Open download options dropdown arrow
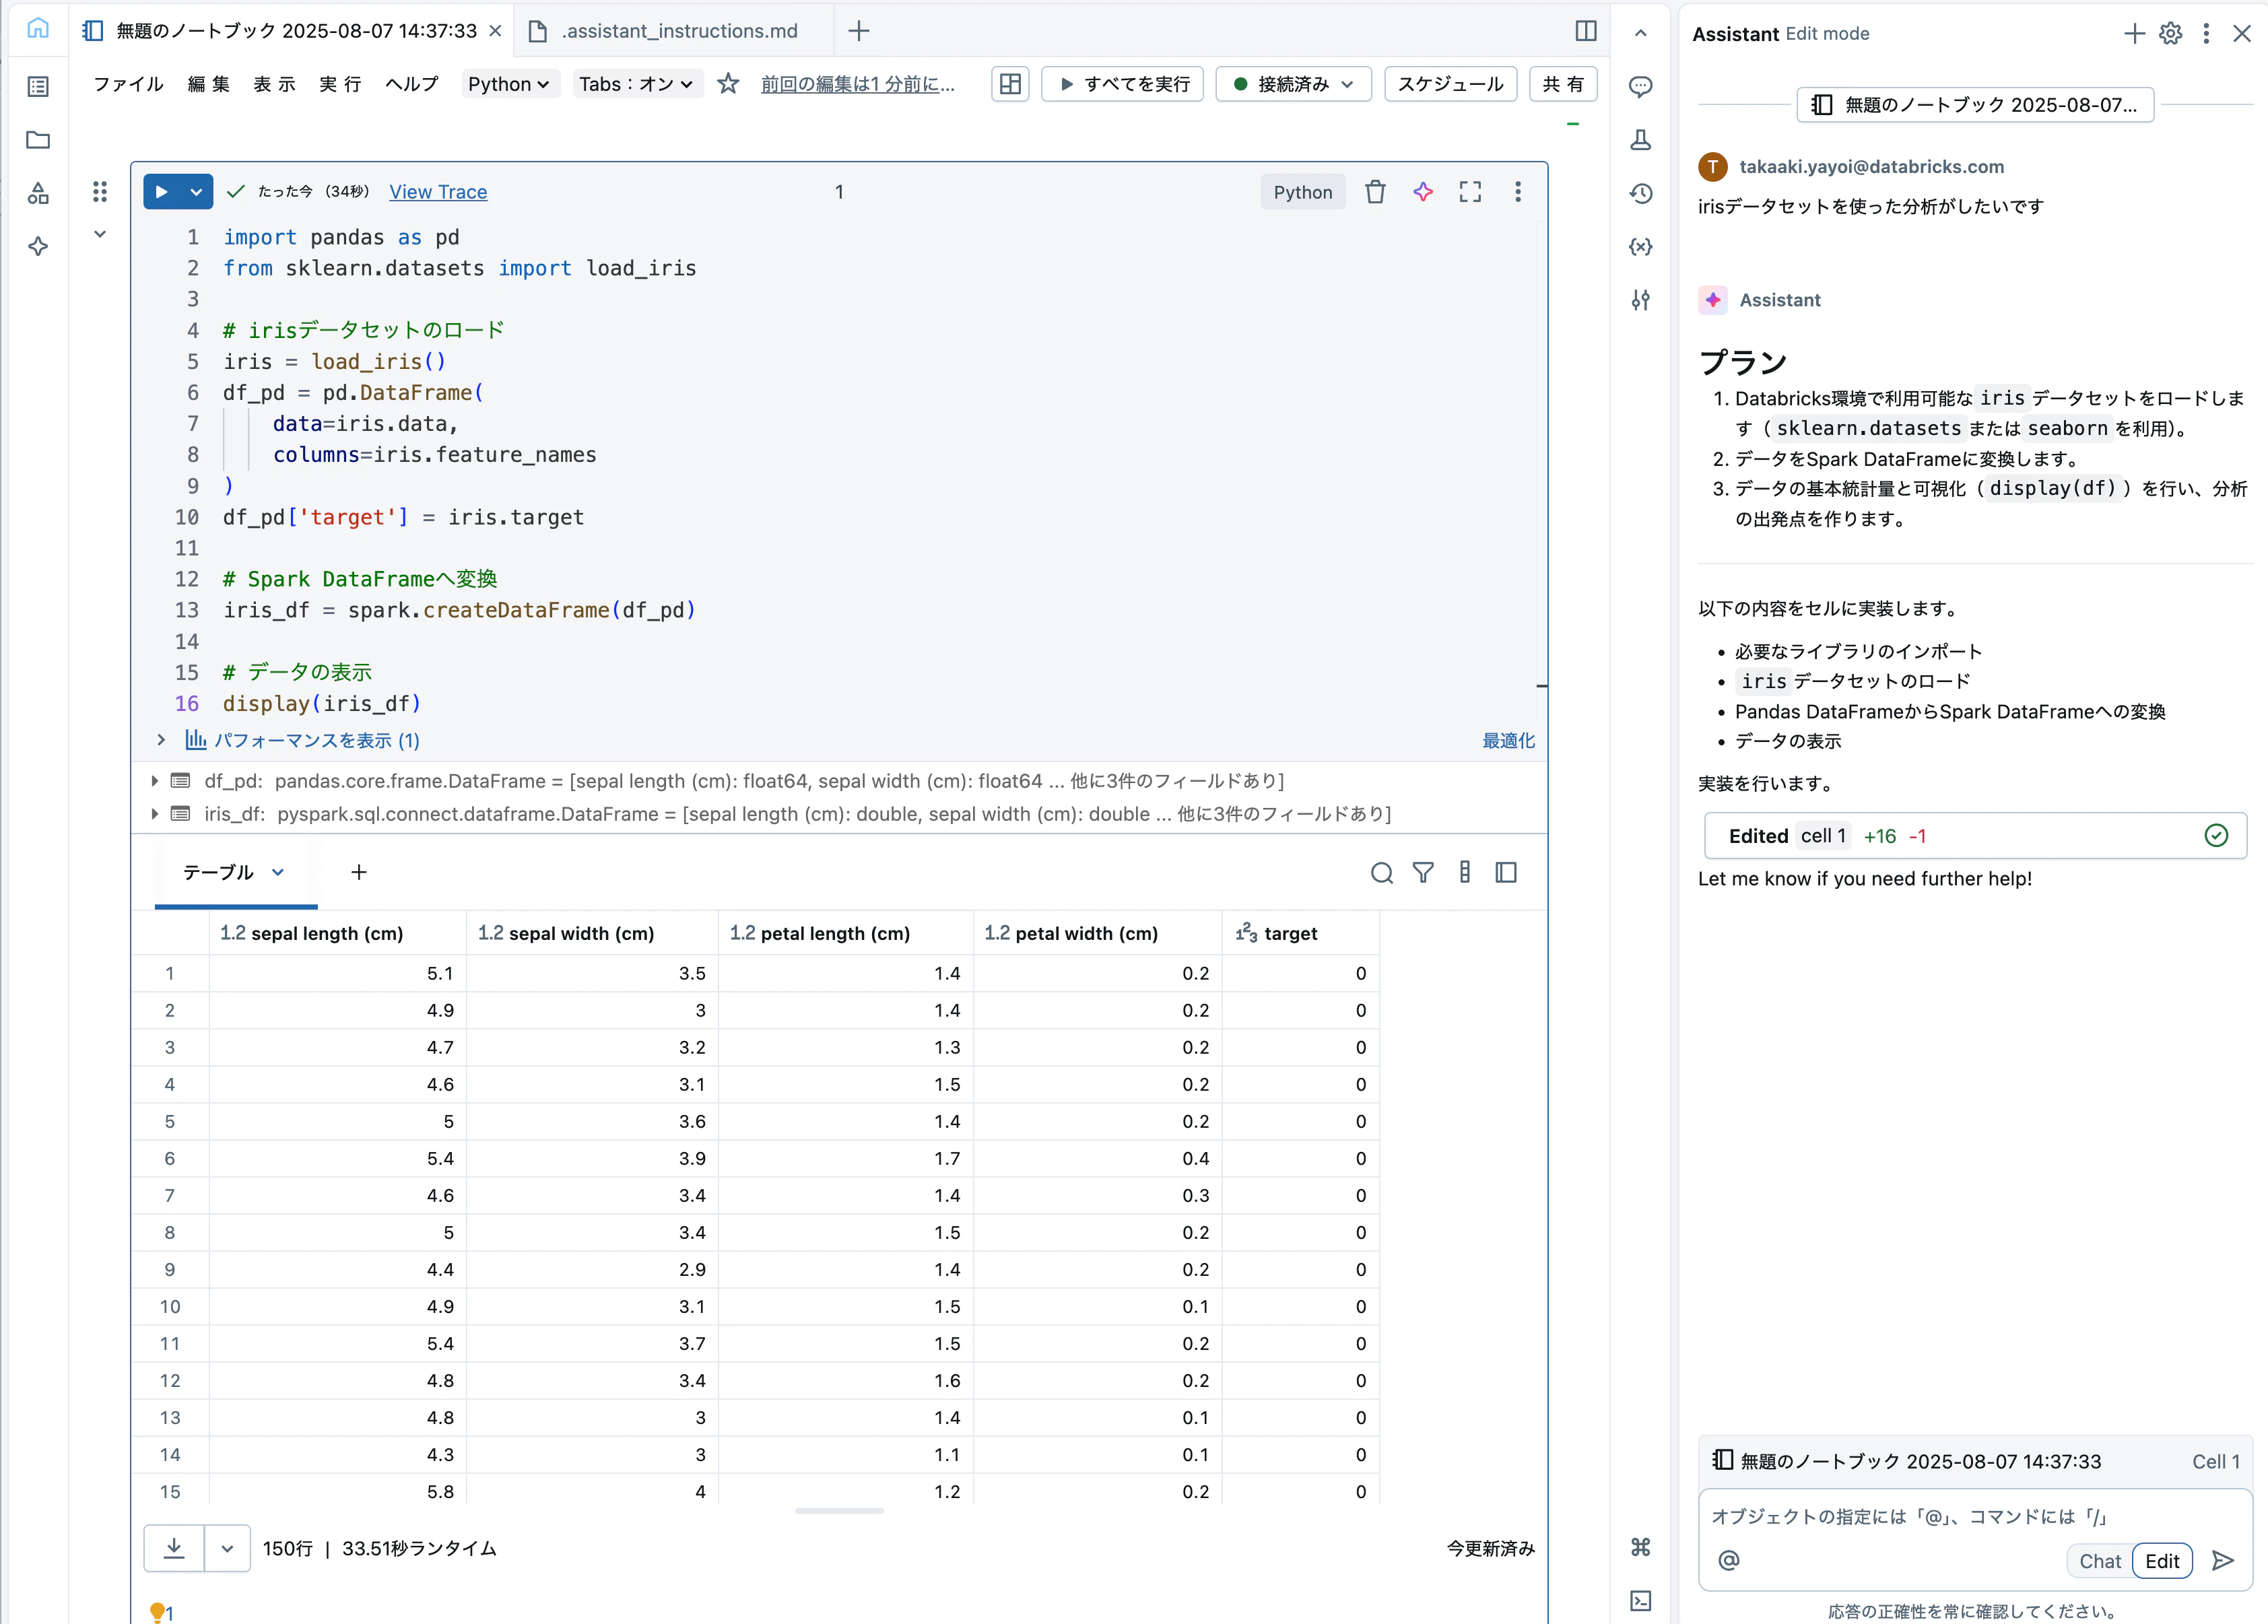This screenshot has width=2268, height=1624. pyautogui.click(x=227, y=1548)
